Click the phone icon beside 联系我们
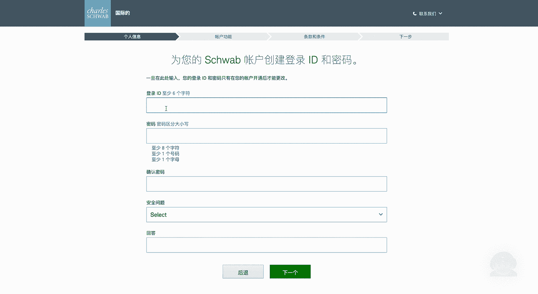 [415, 13]
